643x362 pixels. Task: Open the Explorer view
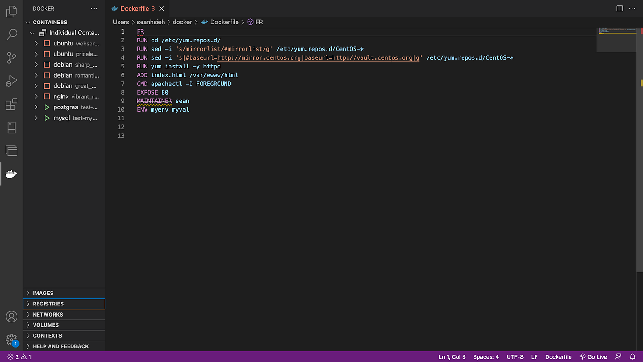(11, 11)
